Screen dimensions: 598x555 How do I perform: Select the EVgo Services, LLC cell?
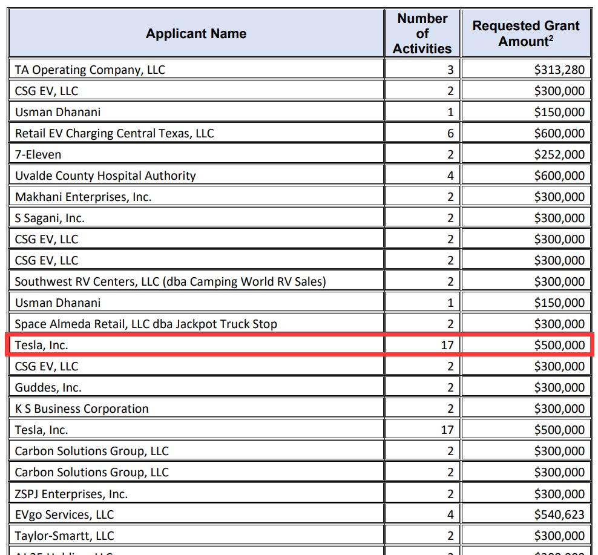[196, 514]
